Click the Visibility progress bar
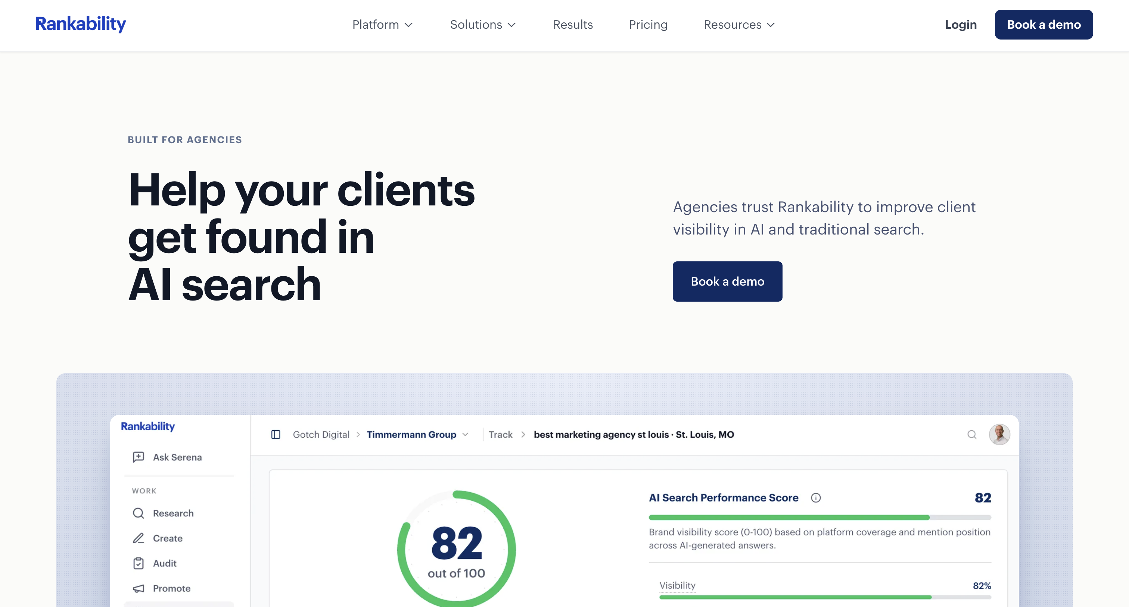 825,597
